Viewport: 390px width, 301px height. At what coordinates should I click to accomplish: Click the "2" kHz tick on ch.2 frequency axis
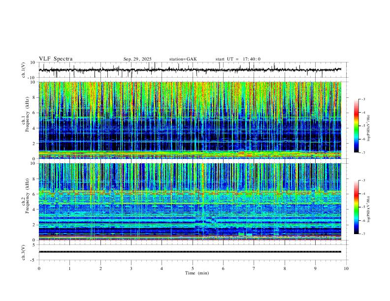click(34, 225)
